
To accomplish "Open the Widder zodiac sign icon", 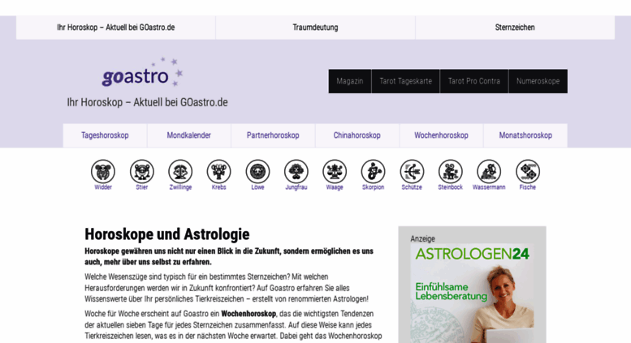I will [x=103, y=172].
